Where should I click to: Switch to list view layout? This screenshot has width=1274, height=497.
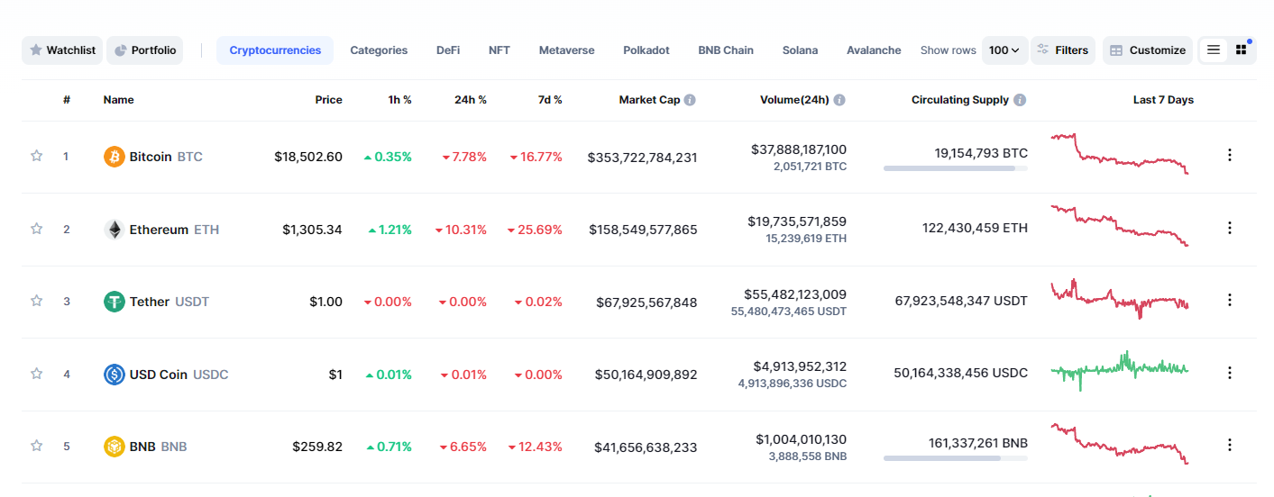click(x=1214, y=50)
